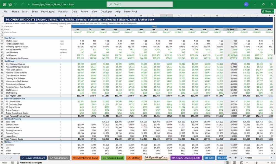Click the Undo arrow icon
The height and width of the screenshot is (164, 276).
pos(15,4)
